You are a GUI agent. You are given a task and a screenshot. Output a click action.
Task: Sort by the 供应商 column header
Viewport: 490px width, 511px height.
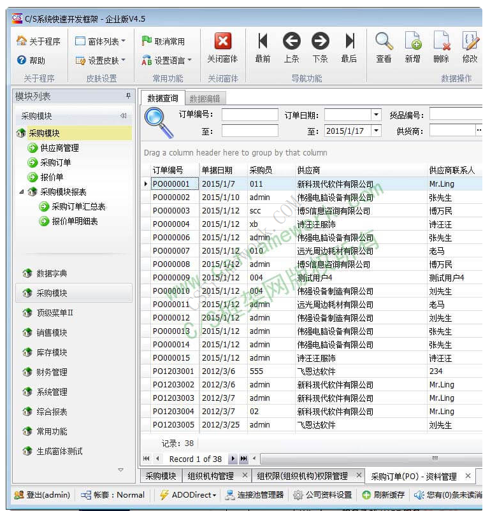coord(361,169)
